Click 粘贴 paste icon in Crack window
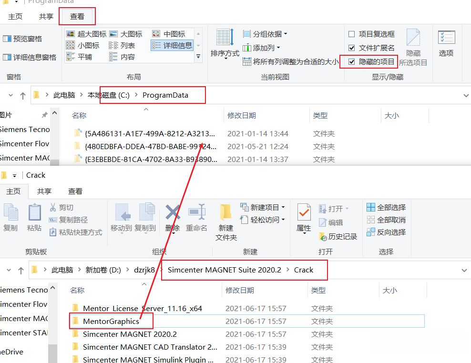Viewport: 471px width, 363px height. (x=34, y=217)
